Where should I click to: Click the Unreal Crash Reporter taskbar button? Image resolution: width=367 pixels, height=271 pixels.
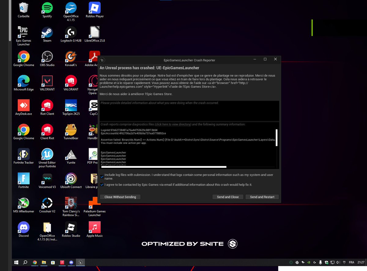[x=80, y=262]
